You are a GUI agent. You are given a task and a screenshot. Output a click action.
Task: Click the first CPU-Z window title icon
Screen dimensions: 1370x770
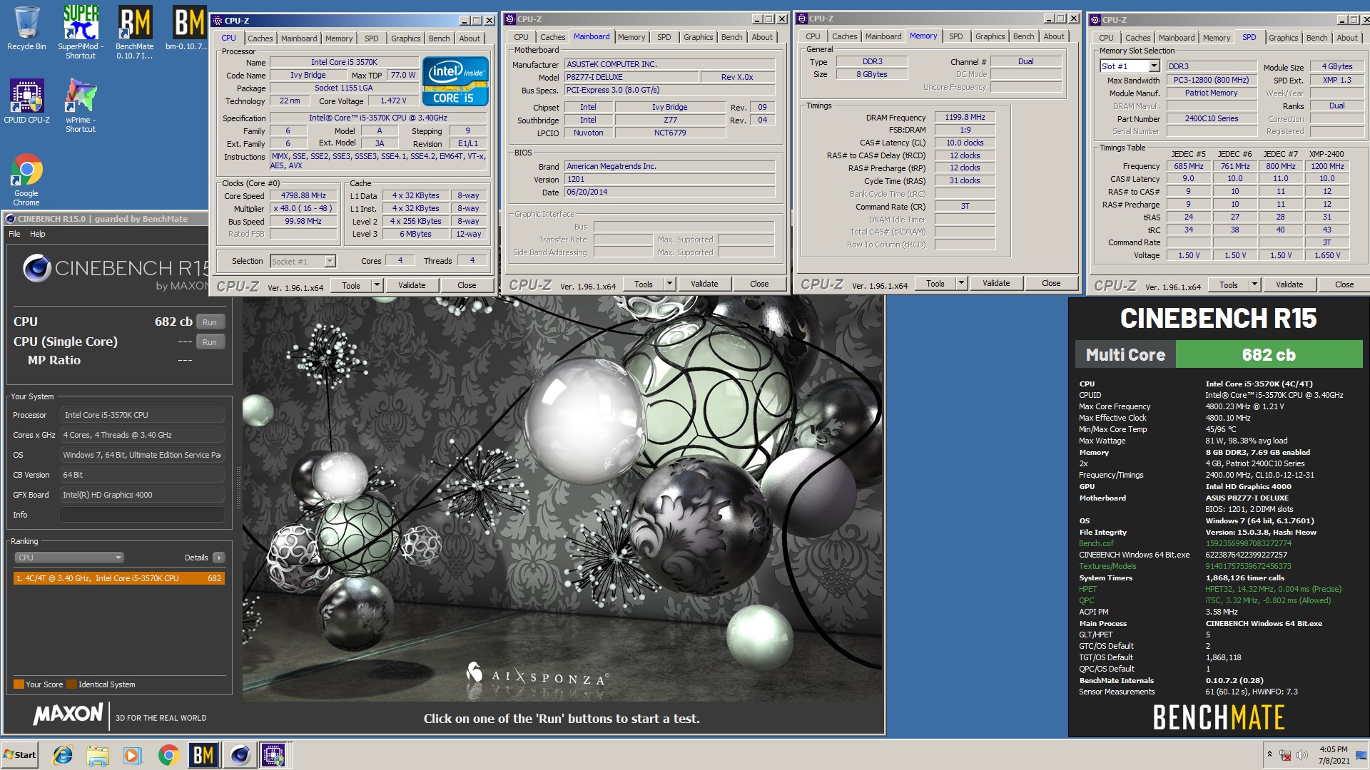click(218, 21)
